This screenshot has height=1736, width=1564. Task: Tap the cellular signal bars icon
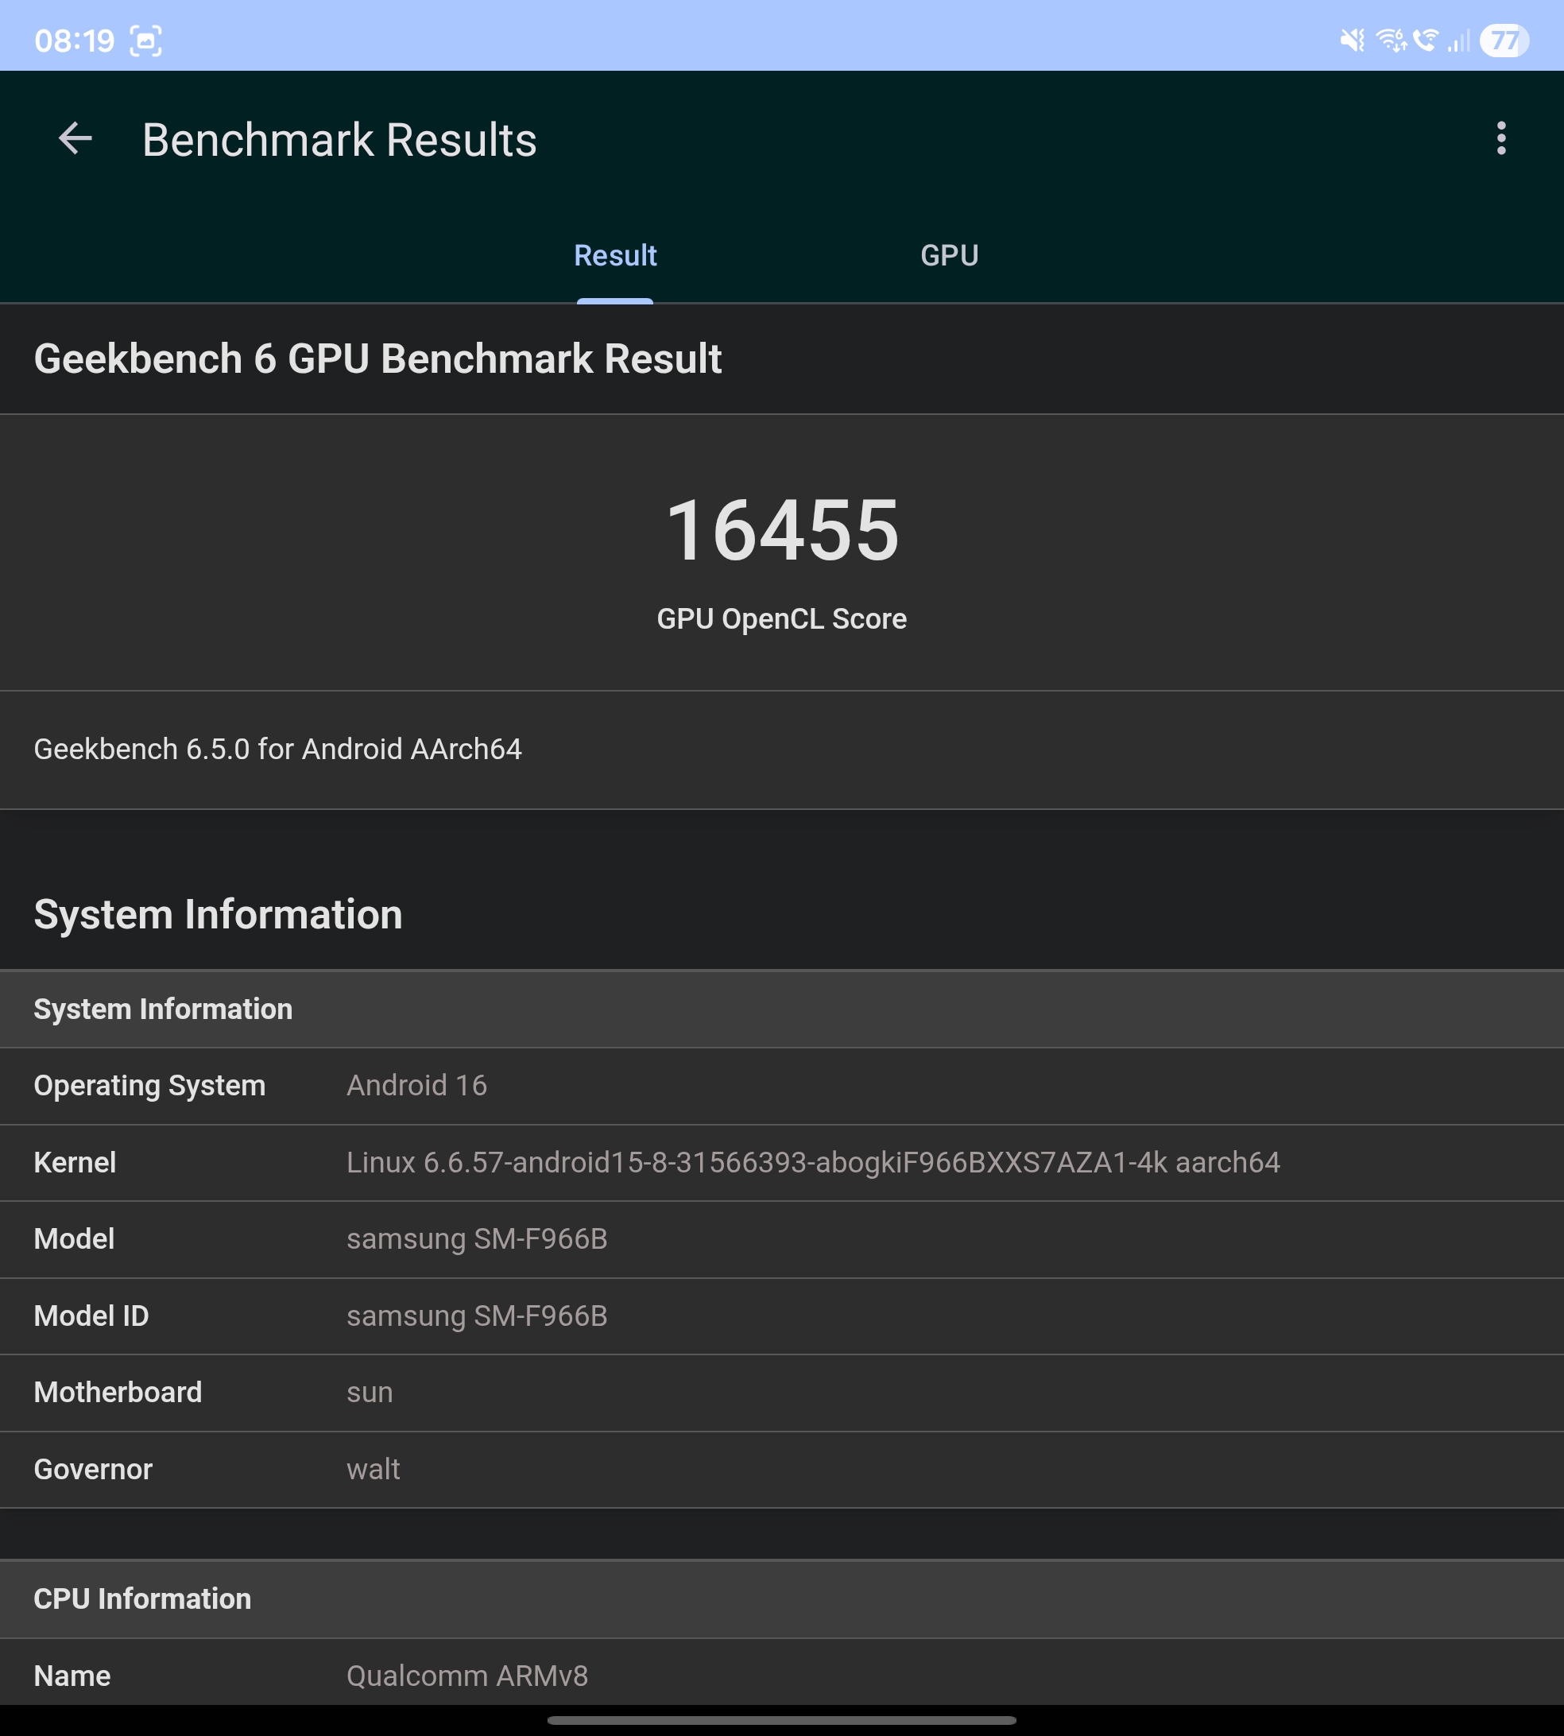(1458, 41)
